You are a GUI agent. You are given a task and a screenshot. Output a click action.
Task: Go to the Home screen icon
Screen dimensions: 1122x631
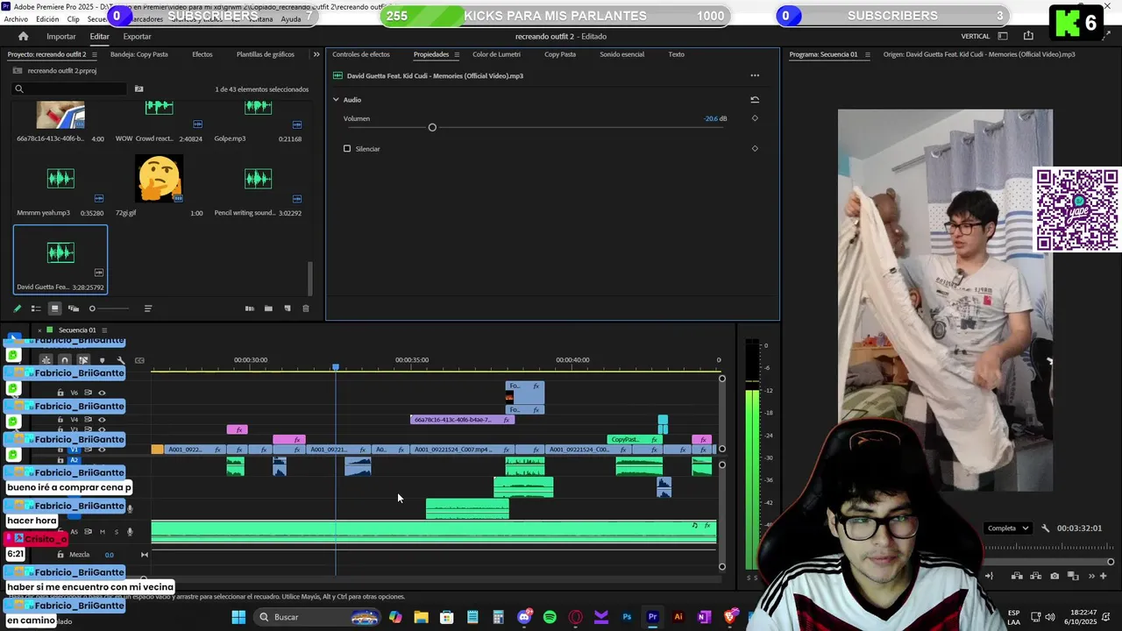(23, 36)
